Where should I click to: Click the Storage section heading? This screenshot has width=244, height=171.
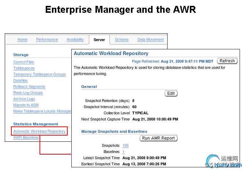21,55
